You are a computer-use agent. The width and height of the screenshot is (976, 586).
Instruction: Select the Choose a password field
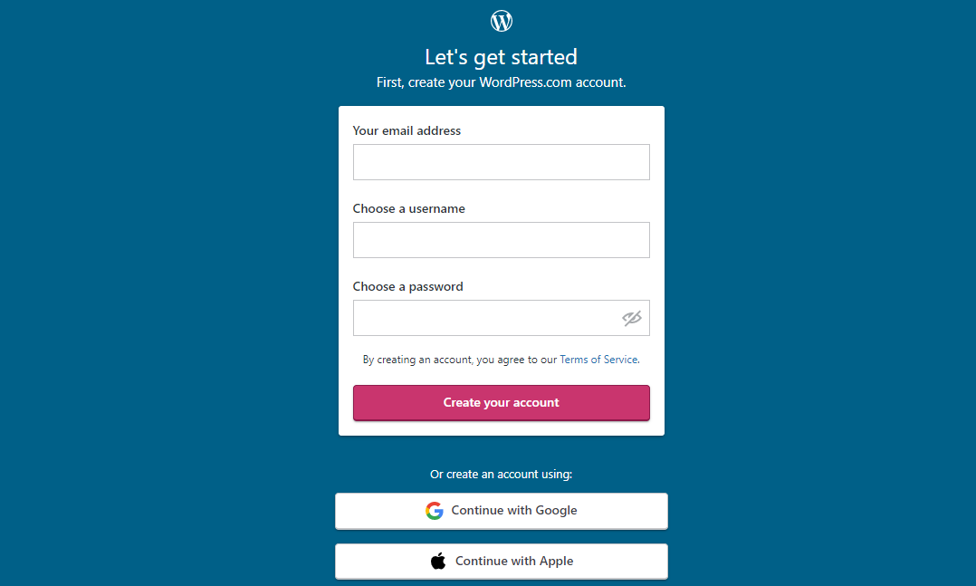[x=501, y=317]
